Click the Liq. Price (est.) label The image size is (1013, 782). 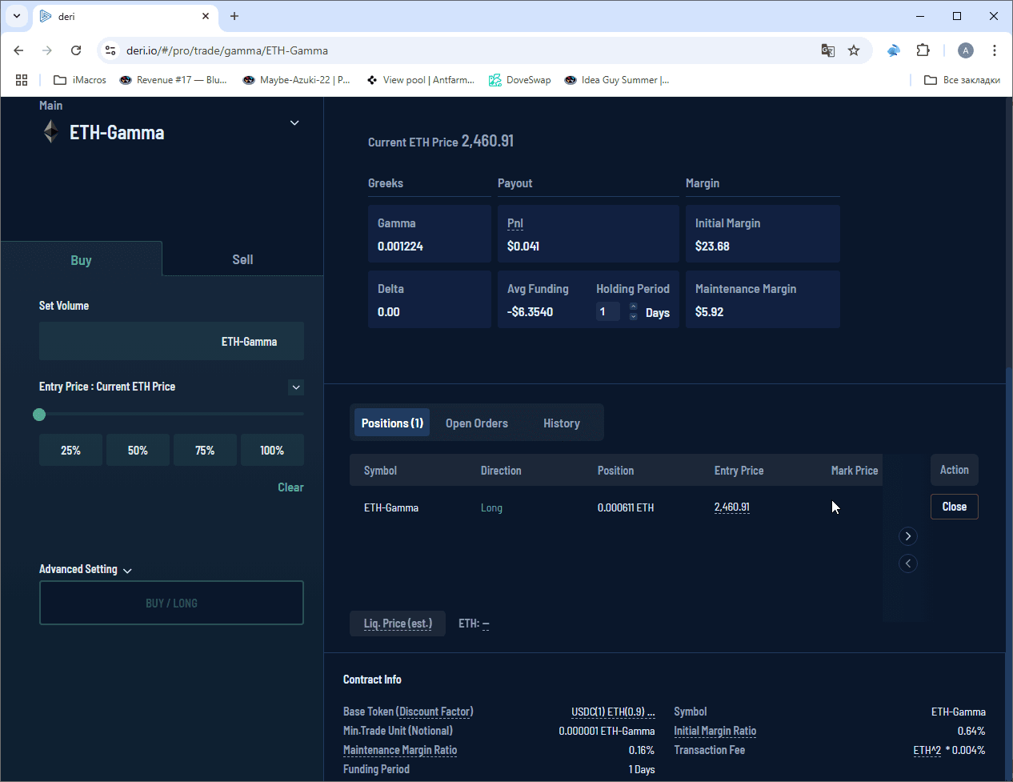398,624
